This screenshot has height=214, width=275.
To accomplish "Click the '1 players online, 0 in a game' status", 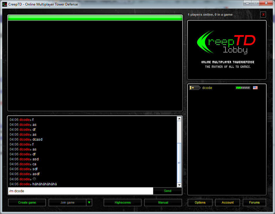I will [x=210, y=14].
